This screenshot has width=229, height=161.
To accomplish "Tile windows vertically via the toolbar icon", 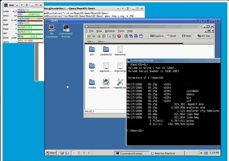I will point(141,36).
